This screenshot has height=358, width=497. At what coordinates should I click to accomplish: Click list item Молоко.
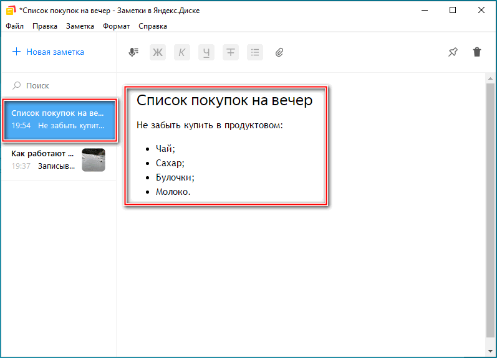tap(173, 192)
